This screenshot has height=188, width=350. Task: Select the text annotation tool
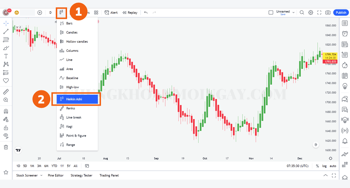[x=6, y=56]
